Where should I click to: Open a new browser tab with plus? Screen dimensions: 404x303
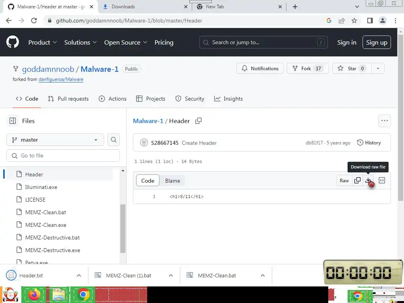tap(295, 7)
